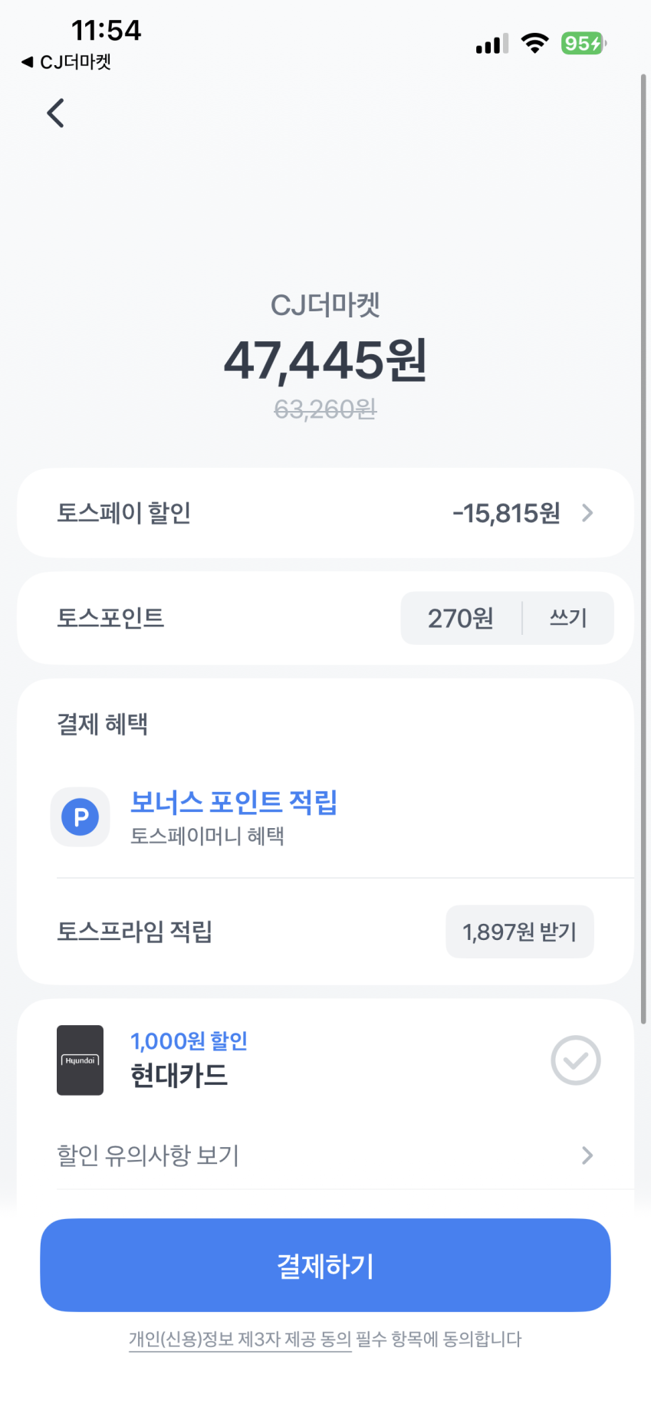Tap 보너스 포인트 적립 benefit title
This screenshot has height=1410, width=651.
[x=234, y=802]
